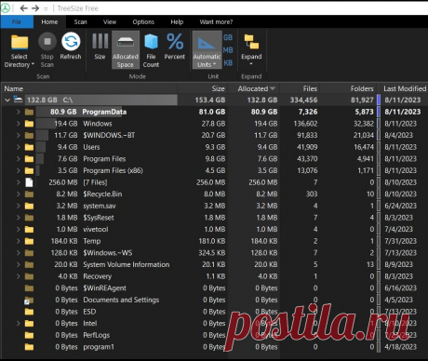Open Select Directory dropdown arrow
Image resolution: width=428 pixels, height=361 pixels.
click(x=33, y=64)
